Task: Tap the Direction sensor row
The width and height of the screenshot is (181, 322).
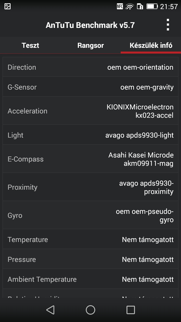Action: point(90,67)
